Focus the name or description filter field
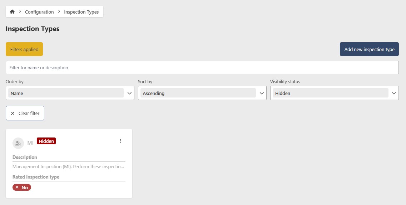 (x=202, y=67)
